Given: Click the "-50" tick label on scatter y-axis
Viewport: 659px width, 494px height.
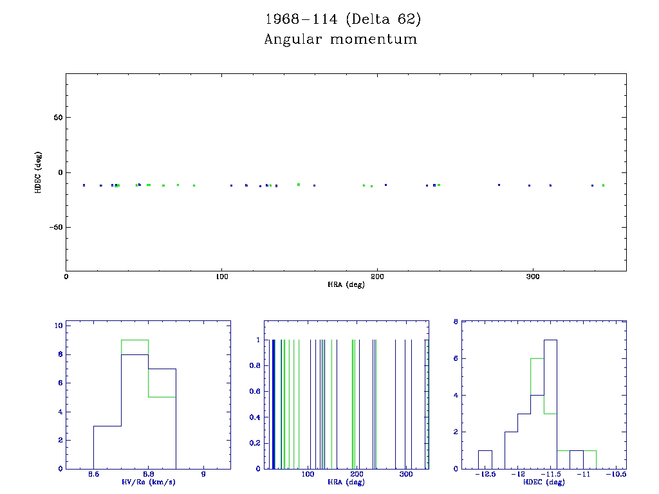Looking at the screenshot, I should click(55, 227).
